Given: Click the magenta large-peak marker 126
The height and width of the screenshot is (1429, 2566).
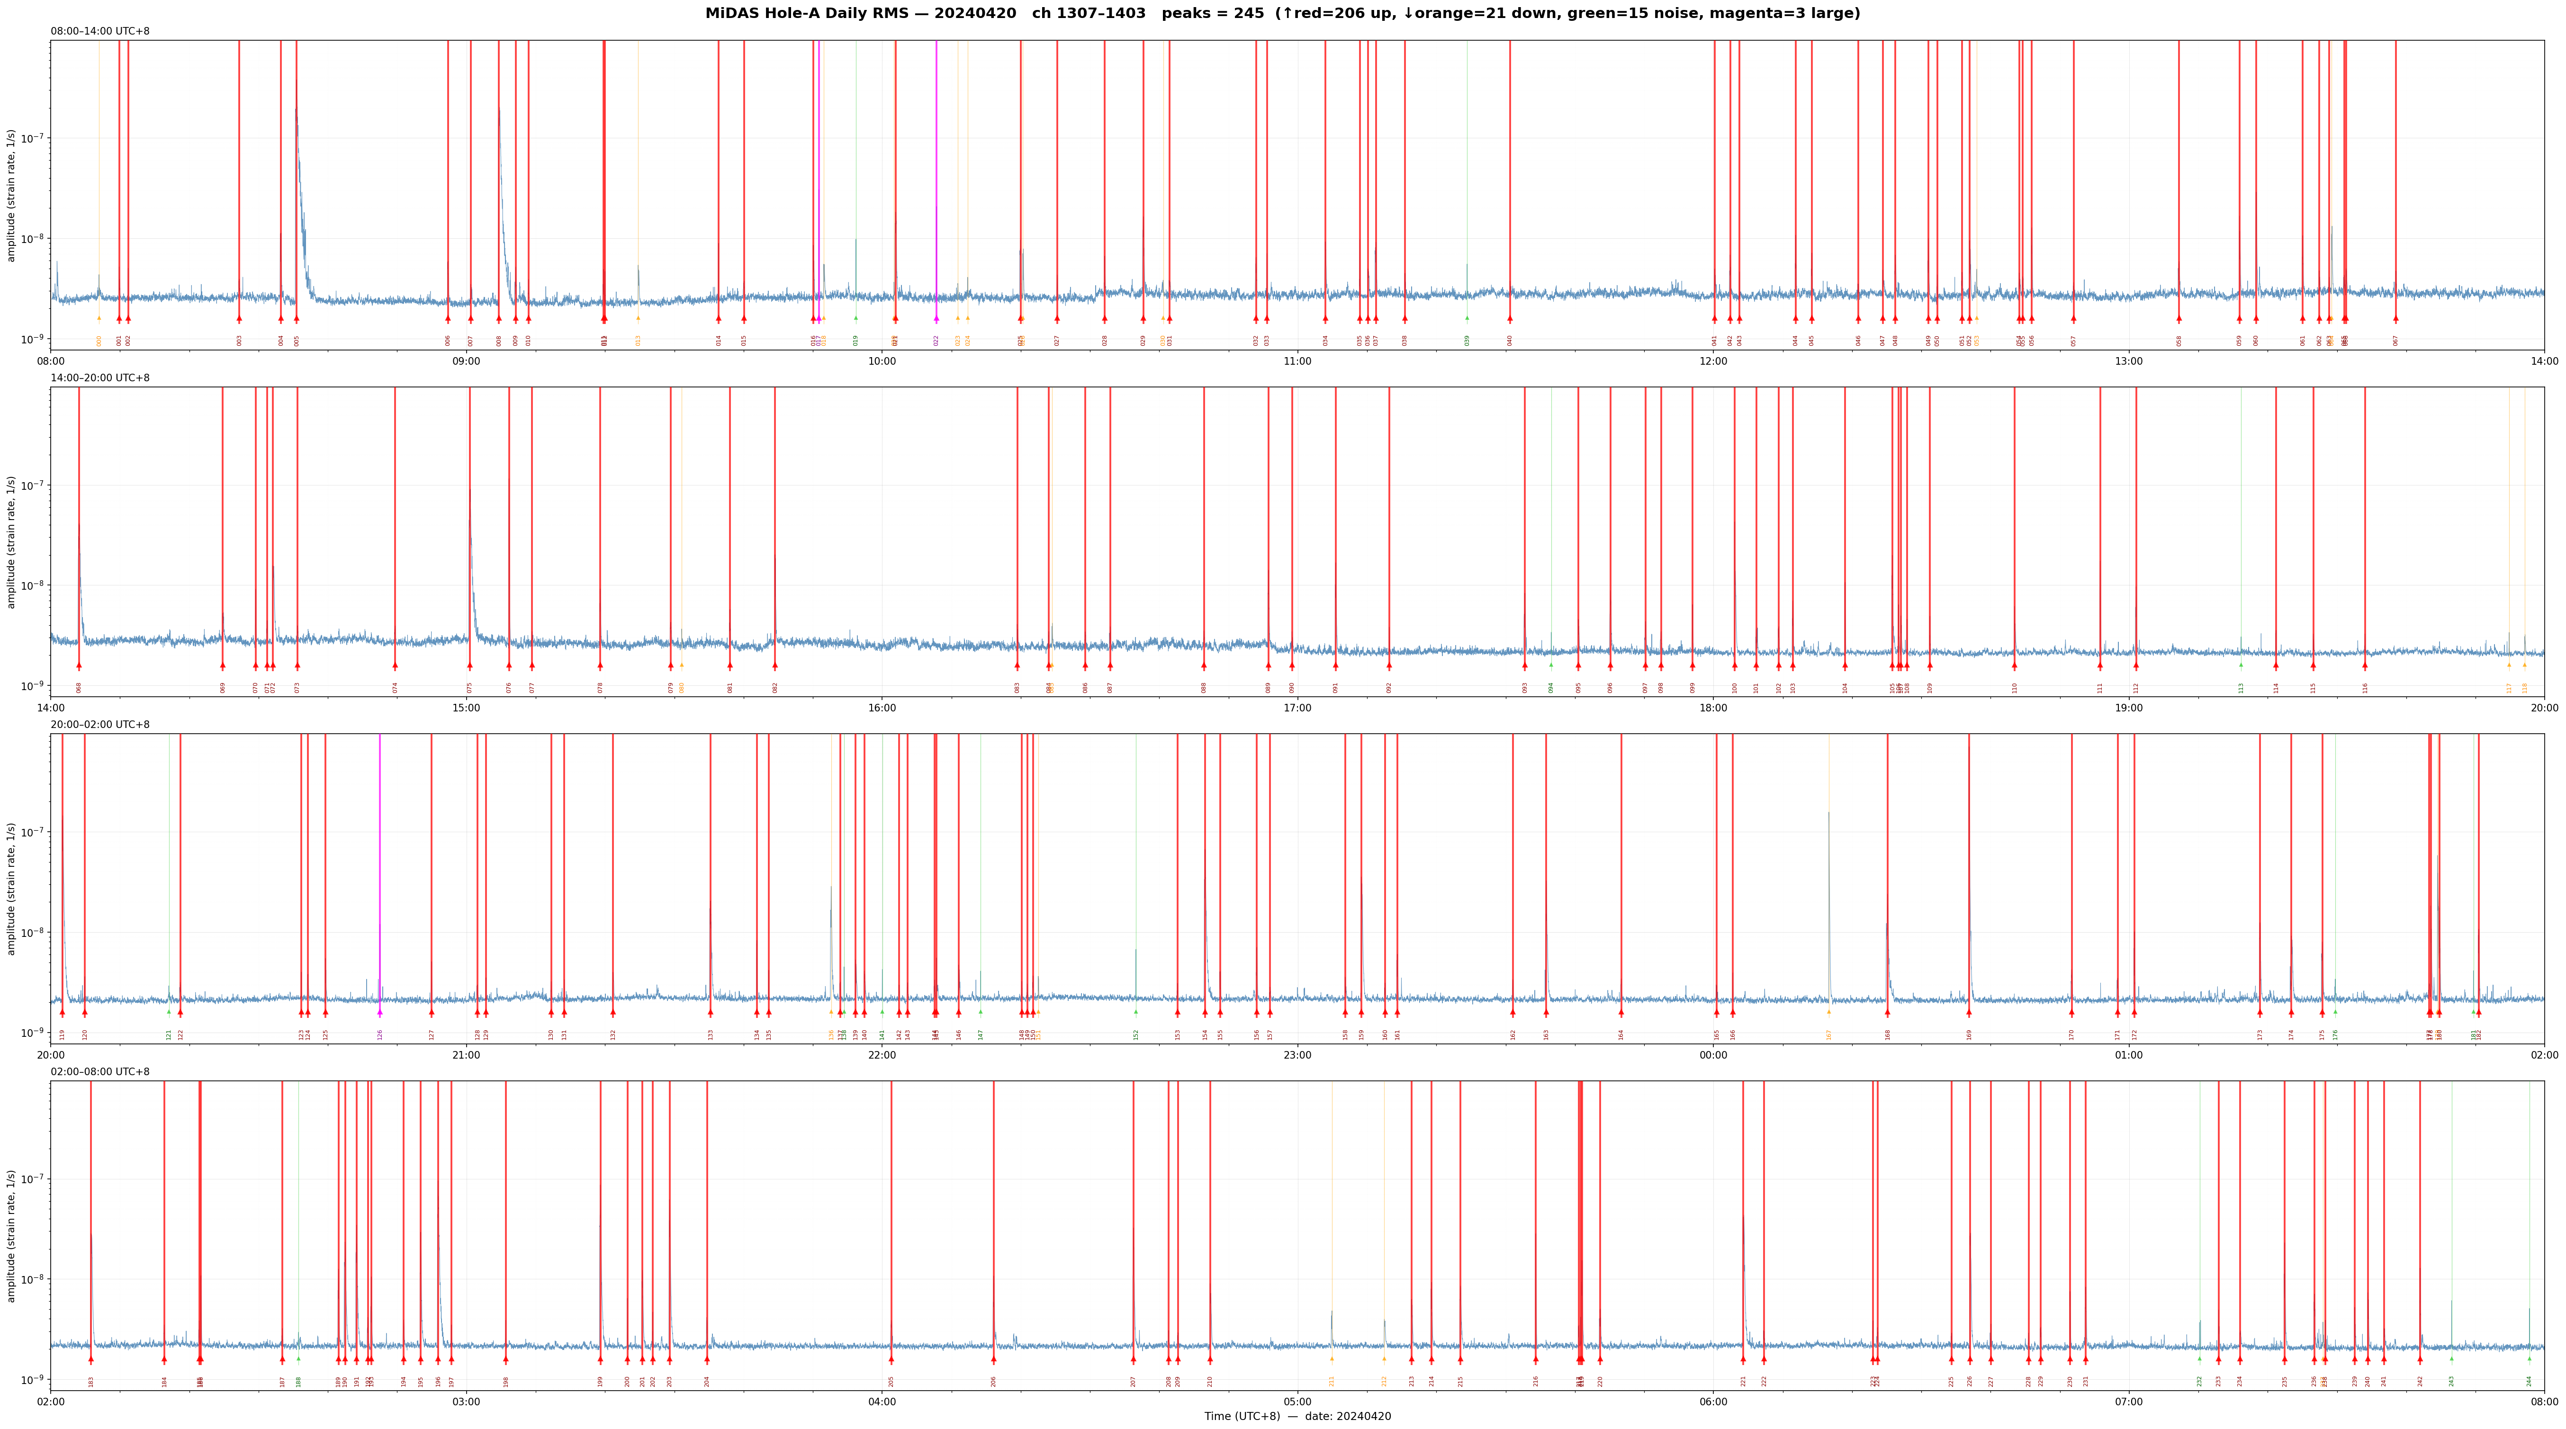Looking at the screenshot, I should pos(379,1013).
